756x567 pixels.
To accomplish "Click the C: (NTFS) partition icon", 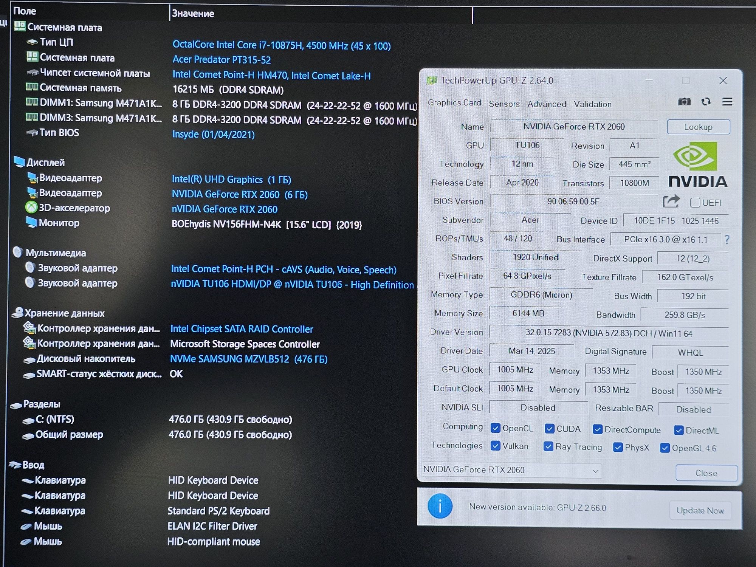I will (28, 420).
